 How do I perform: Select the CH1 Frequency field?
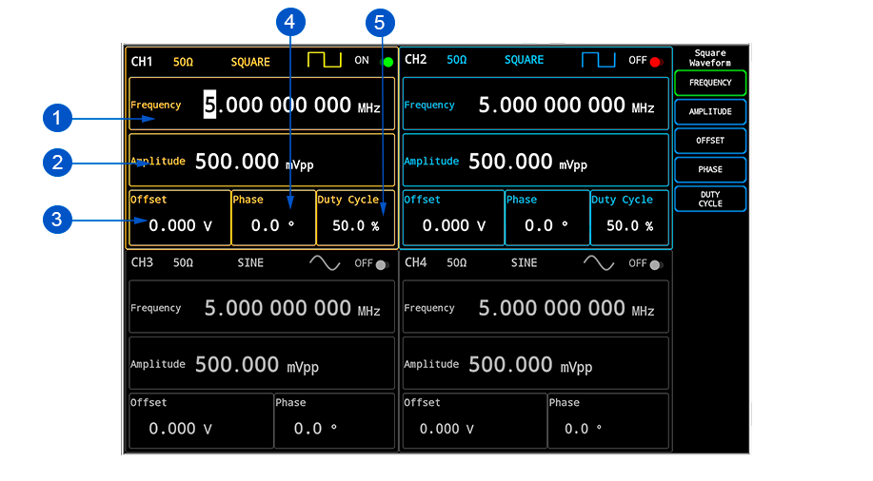pyautogui.click(x=262, y=104)
